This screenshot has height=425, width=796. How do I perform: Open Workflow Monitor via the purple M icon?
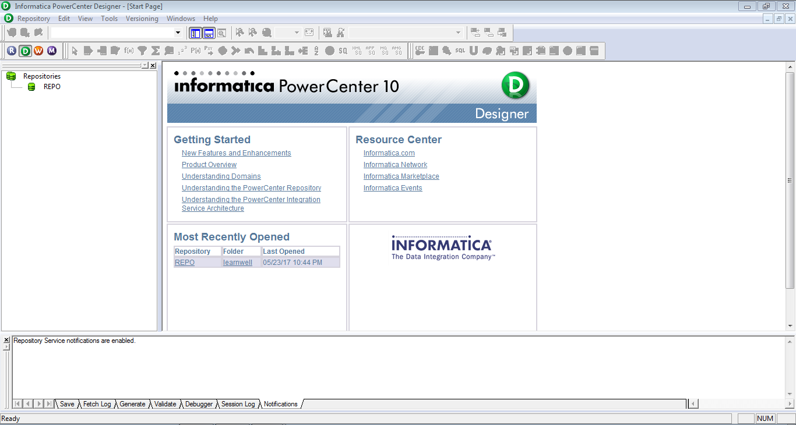[52, 51]
